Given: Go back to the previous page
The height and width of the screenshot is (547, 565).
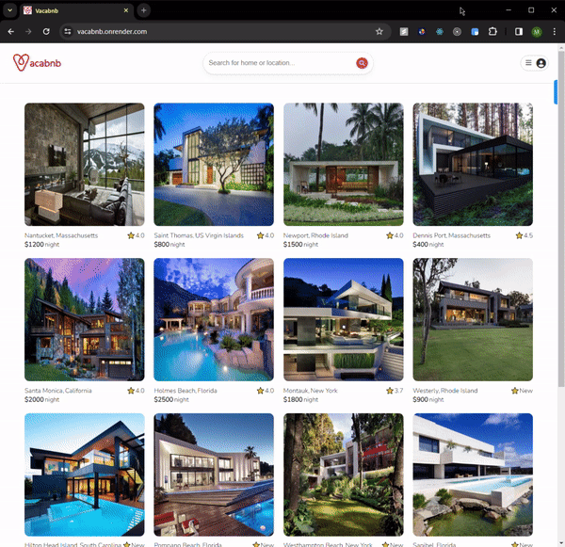Looking at the screenshot, I should (x=10, y=31).
